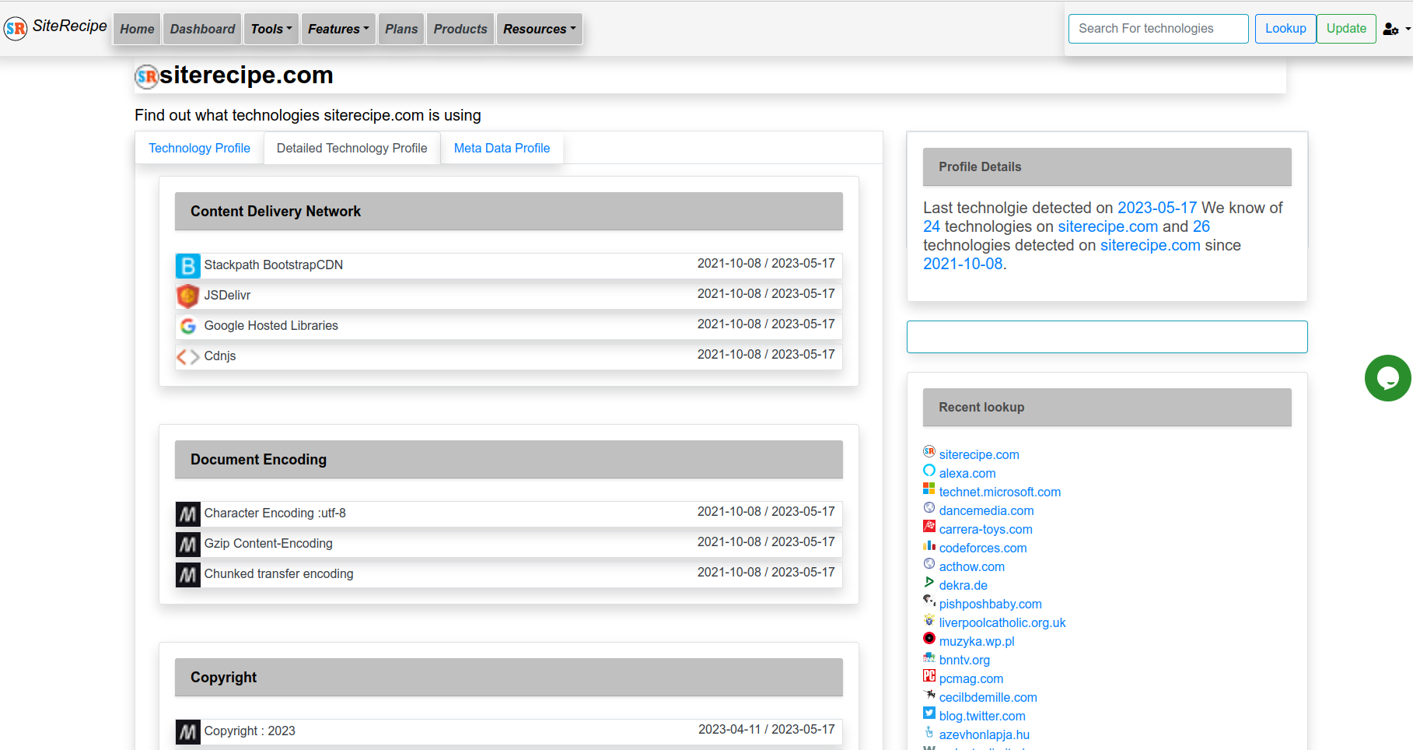Open the dancemedia.com link
The width and height of the screenshot is (1413, 750).
(x=987, y=511)
